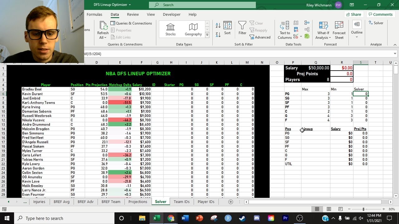Screen dimensions: 399x224
Task: Zoom out with minus button
Action: pyautogui.click(x=349, y=209)
